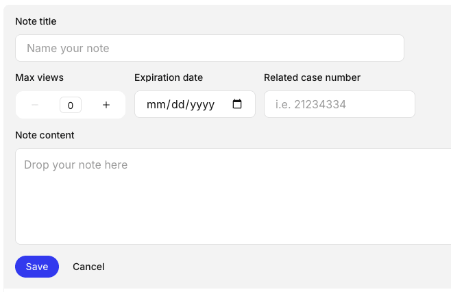The height and width of the screenshot is (292, 451).
Task: Focus the 'Name your note' title field
Action: pos(209,49)
